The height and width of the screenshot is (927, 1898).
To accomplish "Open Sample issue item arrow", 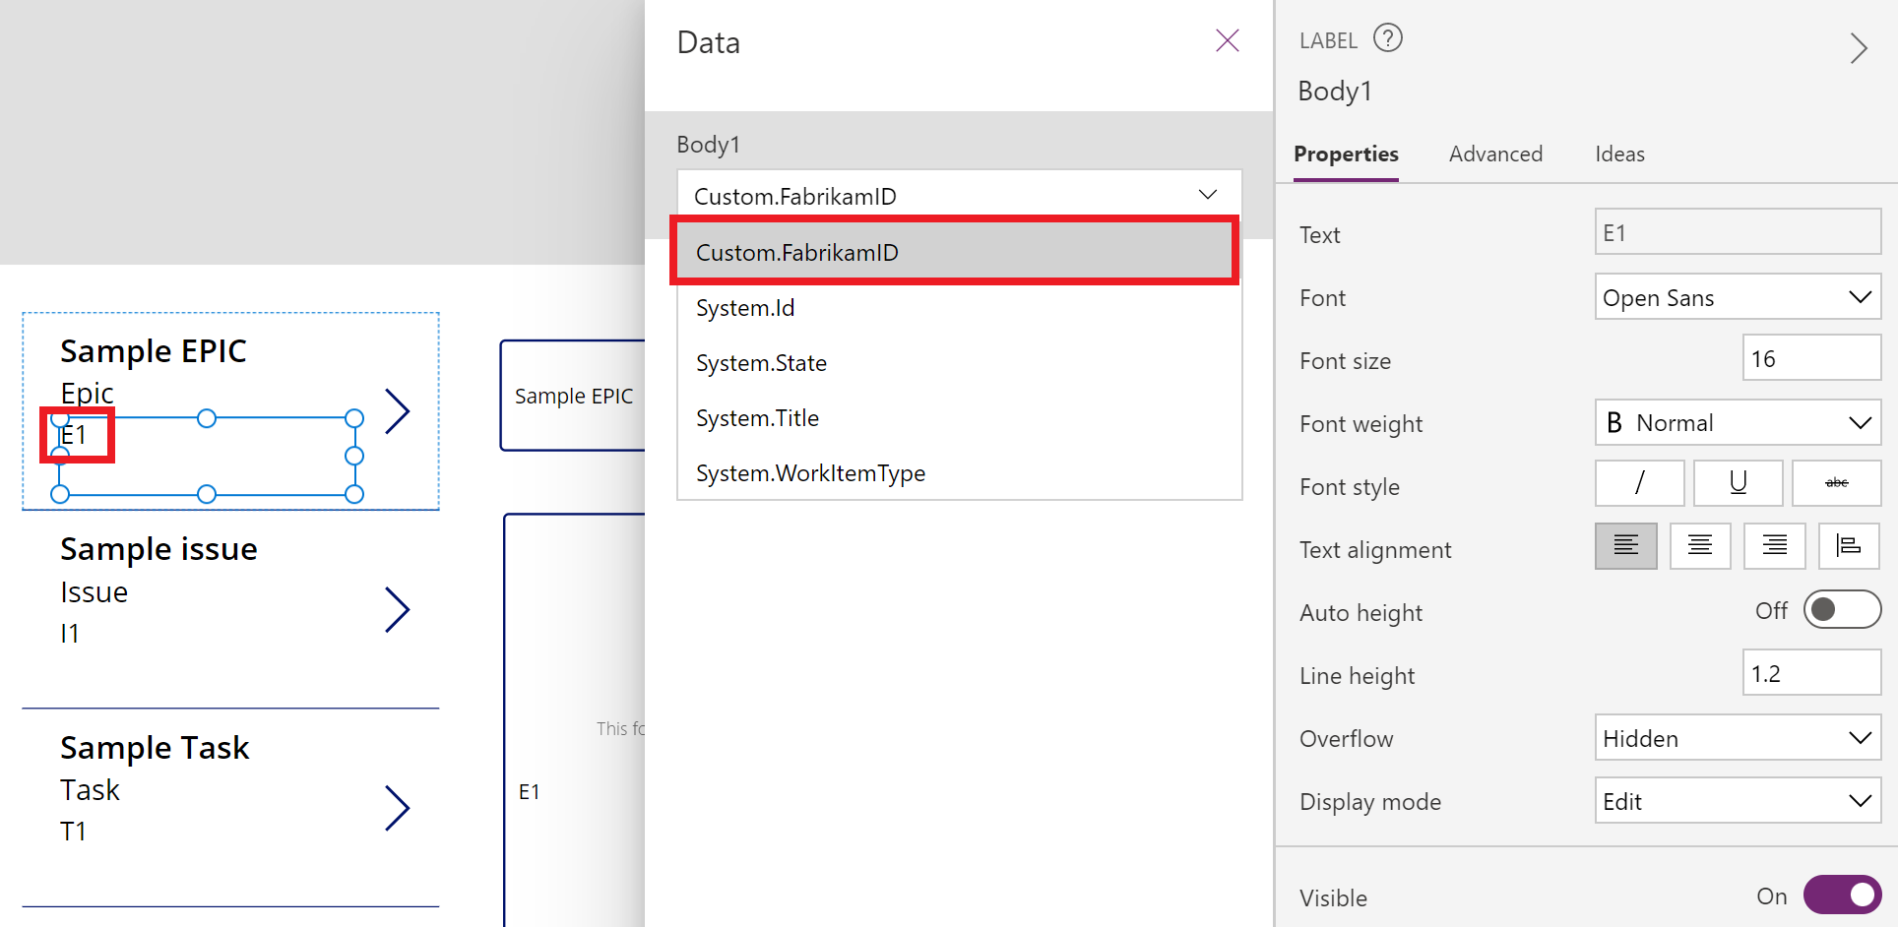I will pyautogui.click(x=397, y=610).
